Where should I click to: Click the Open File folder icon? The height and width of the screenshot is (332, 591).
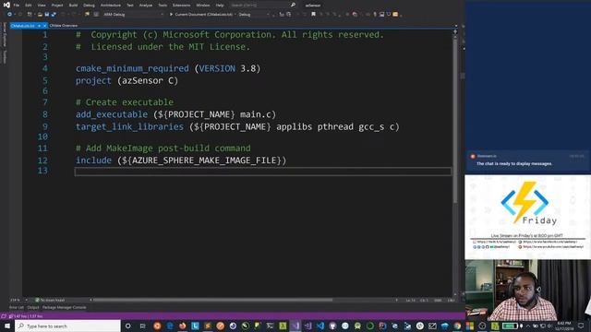40,15
